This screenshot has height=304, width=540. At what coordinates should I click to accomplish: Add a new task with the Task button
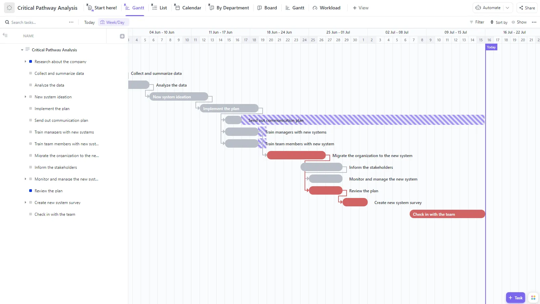(515, 298)
